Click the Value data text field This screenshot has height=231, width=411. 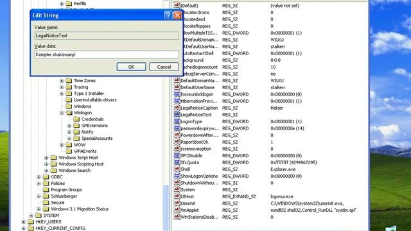pyautogui.click(x=107, y=55)
